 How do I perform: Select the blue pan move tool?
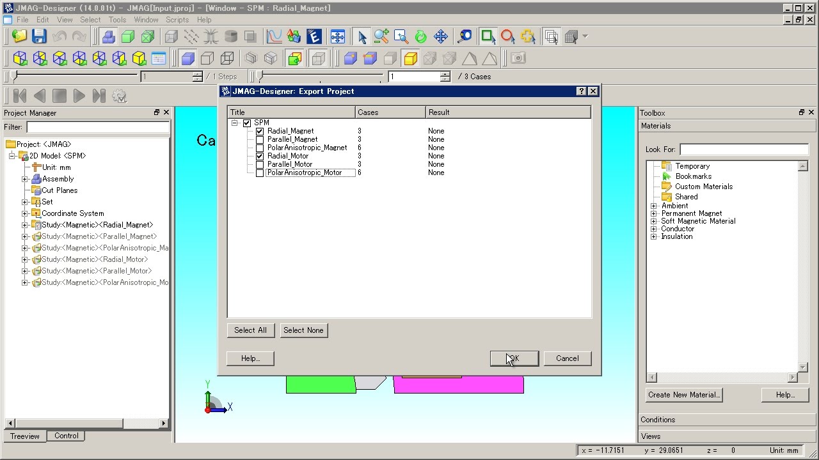(x=441, y=36)
